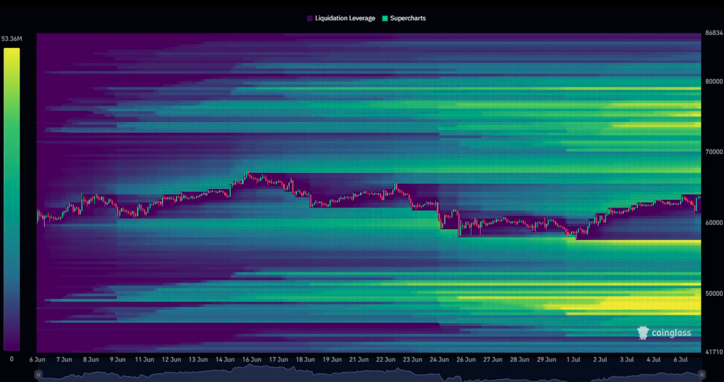Click the 6 Jun date label
Viewport: 724px width, 382px height.
pos(37,359)
